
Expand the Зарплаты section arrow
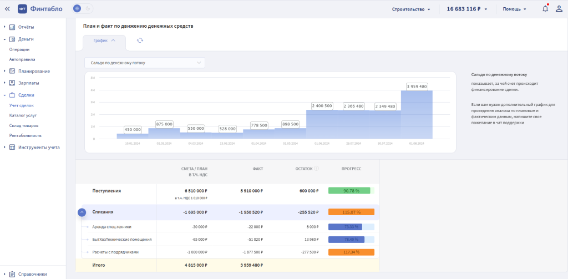coord(4,83)
